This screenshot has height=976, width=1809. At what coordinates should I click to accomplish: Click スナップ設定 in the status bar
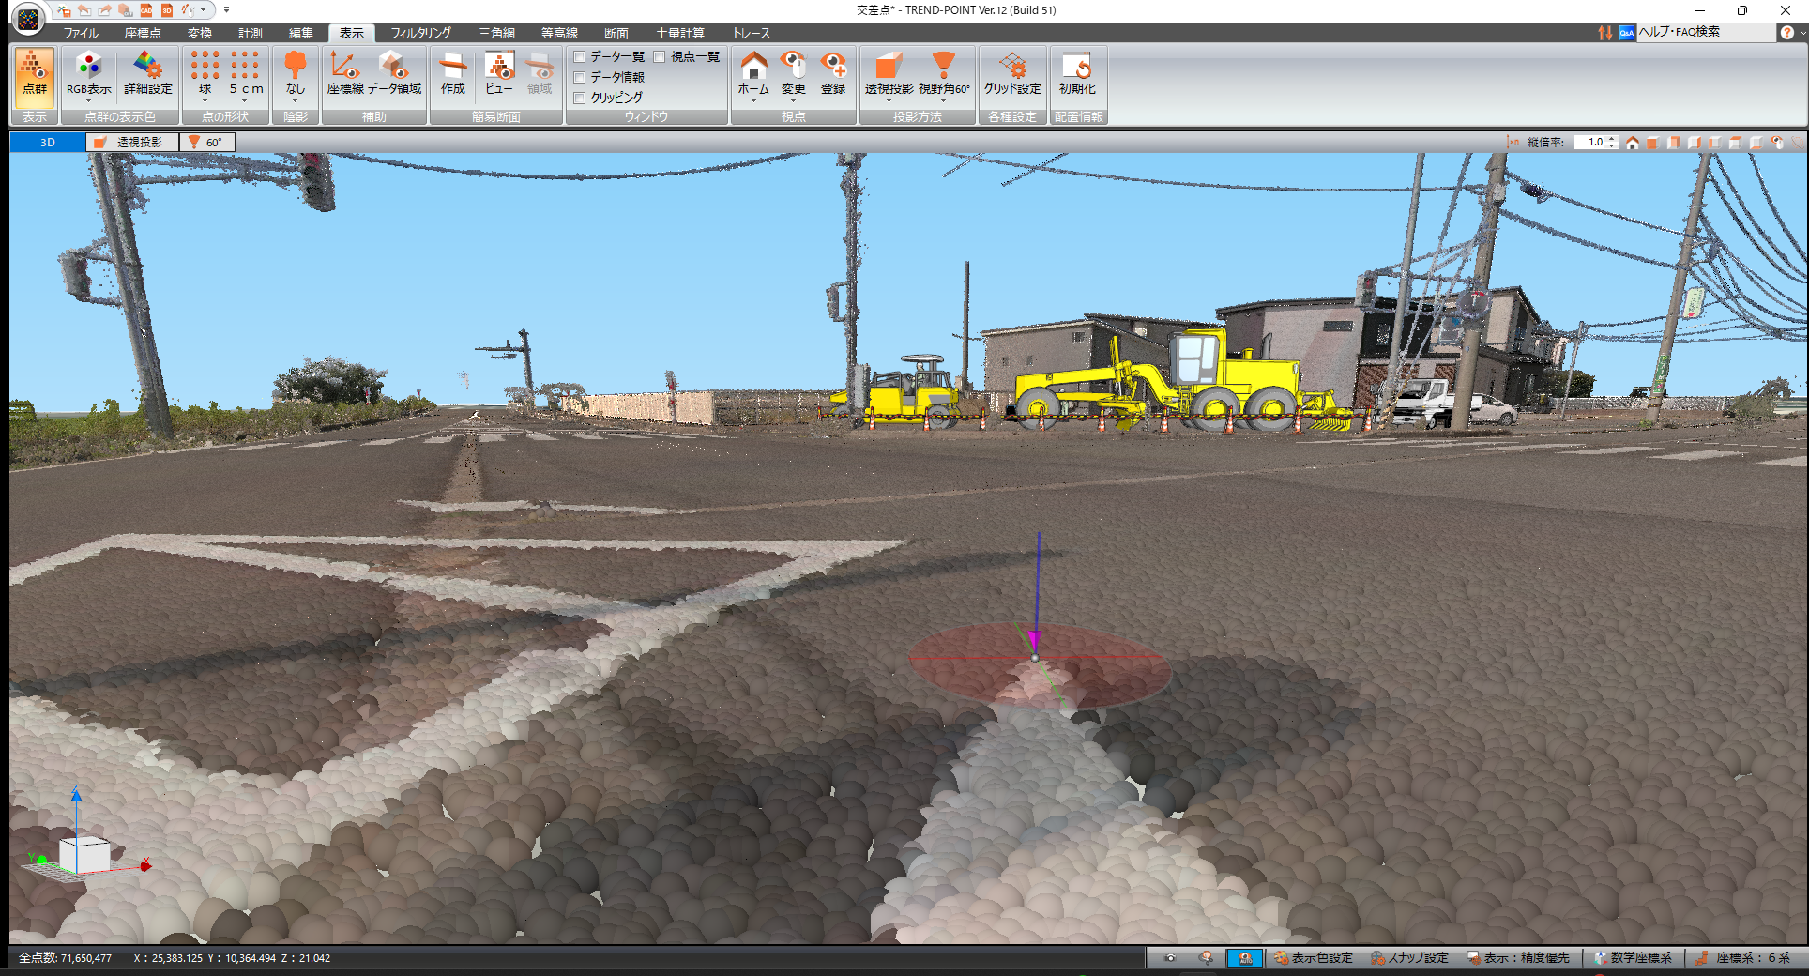point(1409,958)
